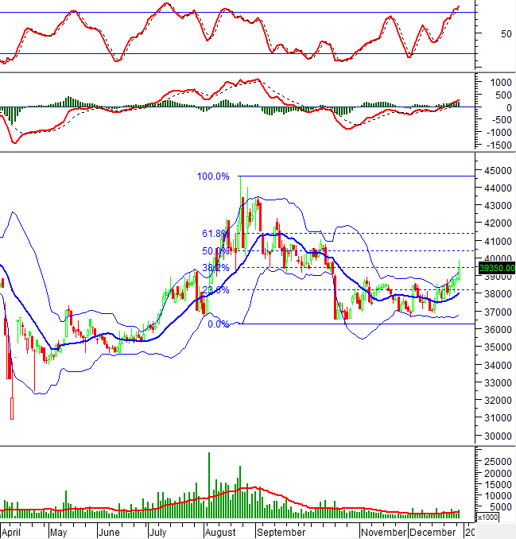
Task: Click the 61.8% Fibonacci retracement label
Action: click(x=215, y=234)
